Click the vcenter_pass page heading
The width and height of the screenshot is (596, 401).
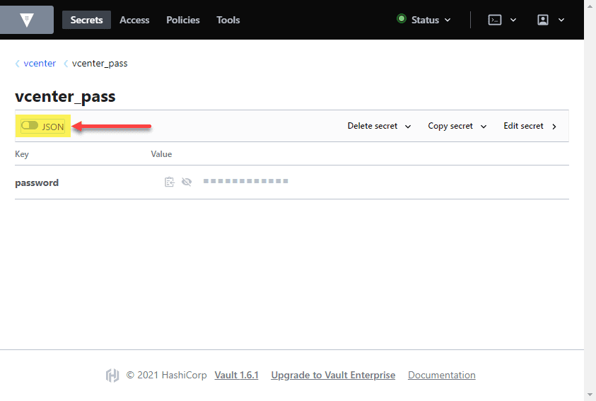[65, 96]
